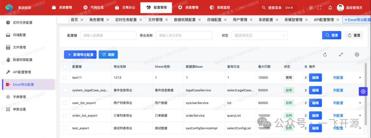Switch to the API配置管理 tab
Image resolution: width=371 pixels, height=138 pixels.
click(324, 20)
